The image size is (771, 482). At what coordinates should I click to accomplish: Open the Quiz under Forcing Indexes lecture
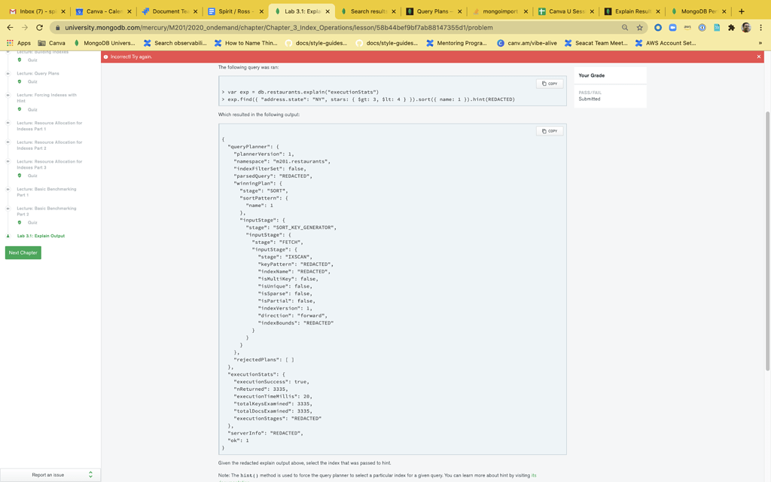(32, 110)
